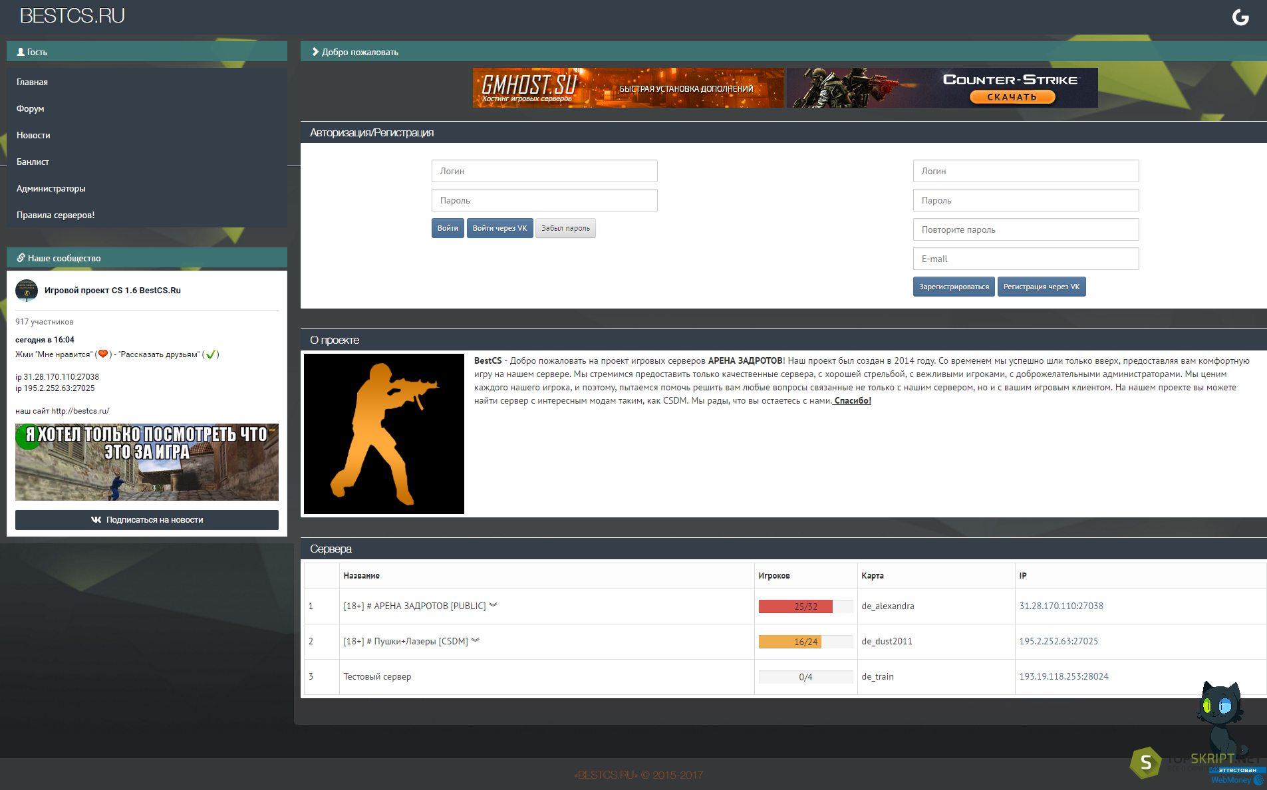Click the Тестовый сервер row name
The width and height of the screenshot is (1267, 790).
pyautogui.click(x=377, y=676)
